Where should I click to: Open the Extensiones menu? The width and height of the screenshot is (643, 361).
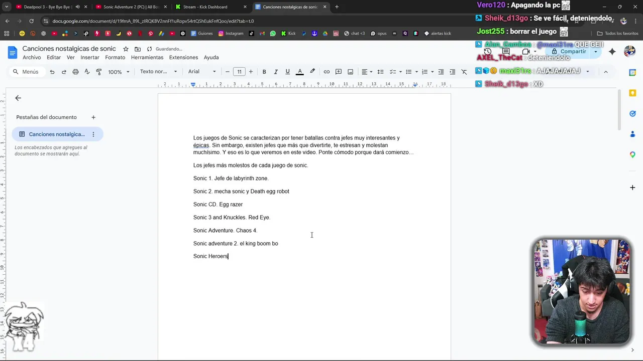click(183, 57)
